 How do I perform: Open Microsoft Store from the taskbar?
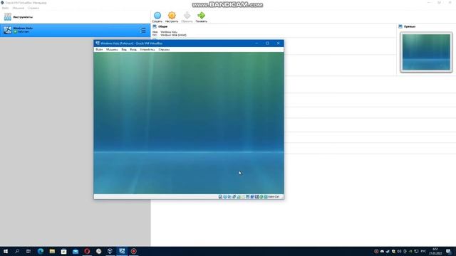[x=63, y=251]
